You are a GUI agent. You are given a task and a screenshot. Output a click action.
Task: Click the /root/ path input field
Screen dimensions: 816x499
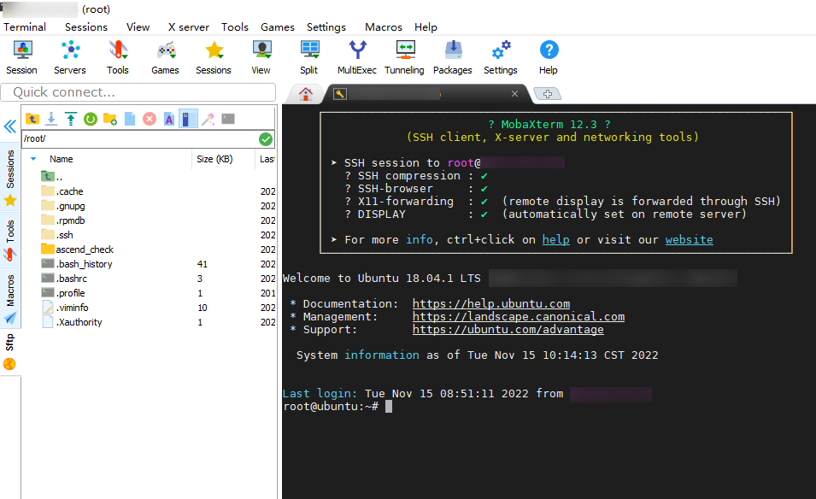coord(139,139)
